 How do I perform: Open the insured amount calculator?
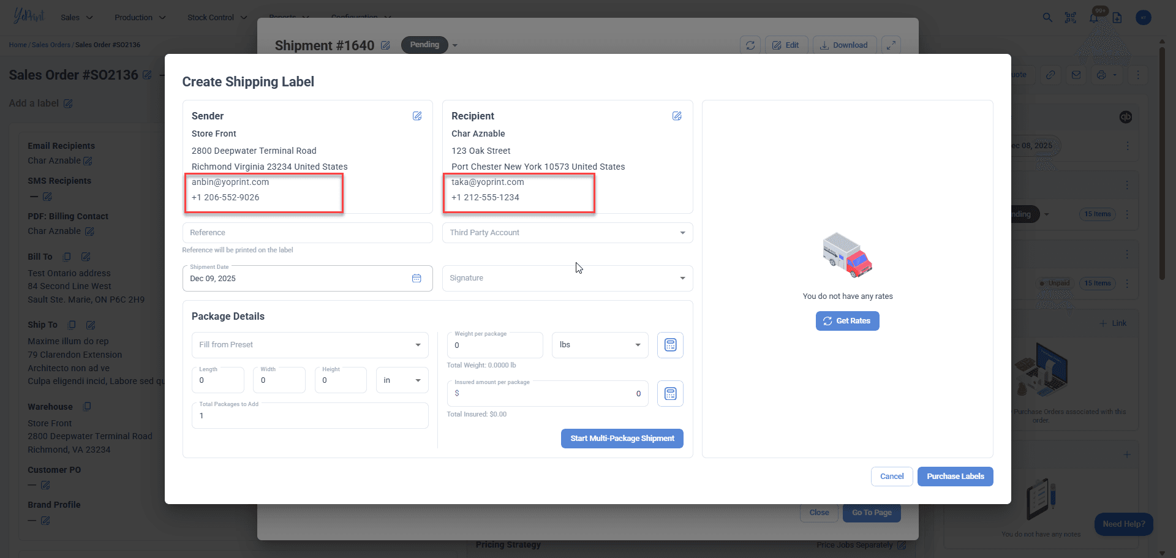(670, 393)
